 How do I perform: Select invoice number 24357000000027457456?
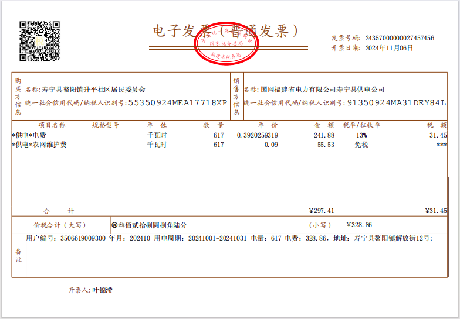(400, 38)
